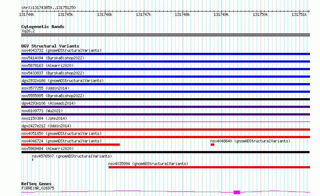Select the red bar under nsv4035994
The height and width of the screenshot is (196, 320).
[209, 167]
